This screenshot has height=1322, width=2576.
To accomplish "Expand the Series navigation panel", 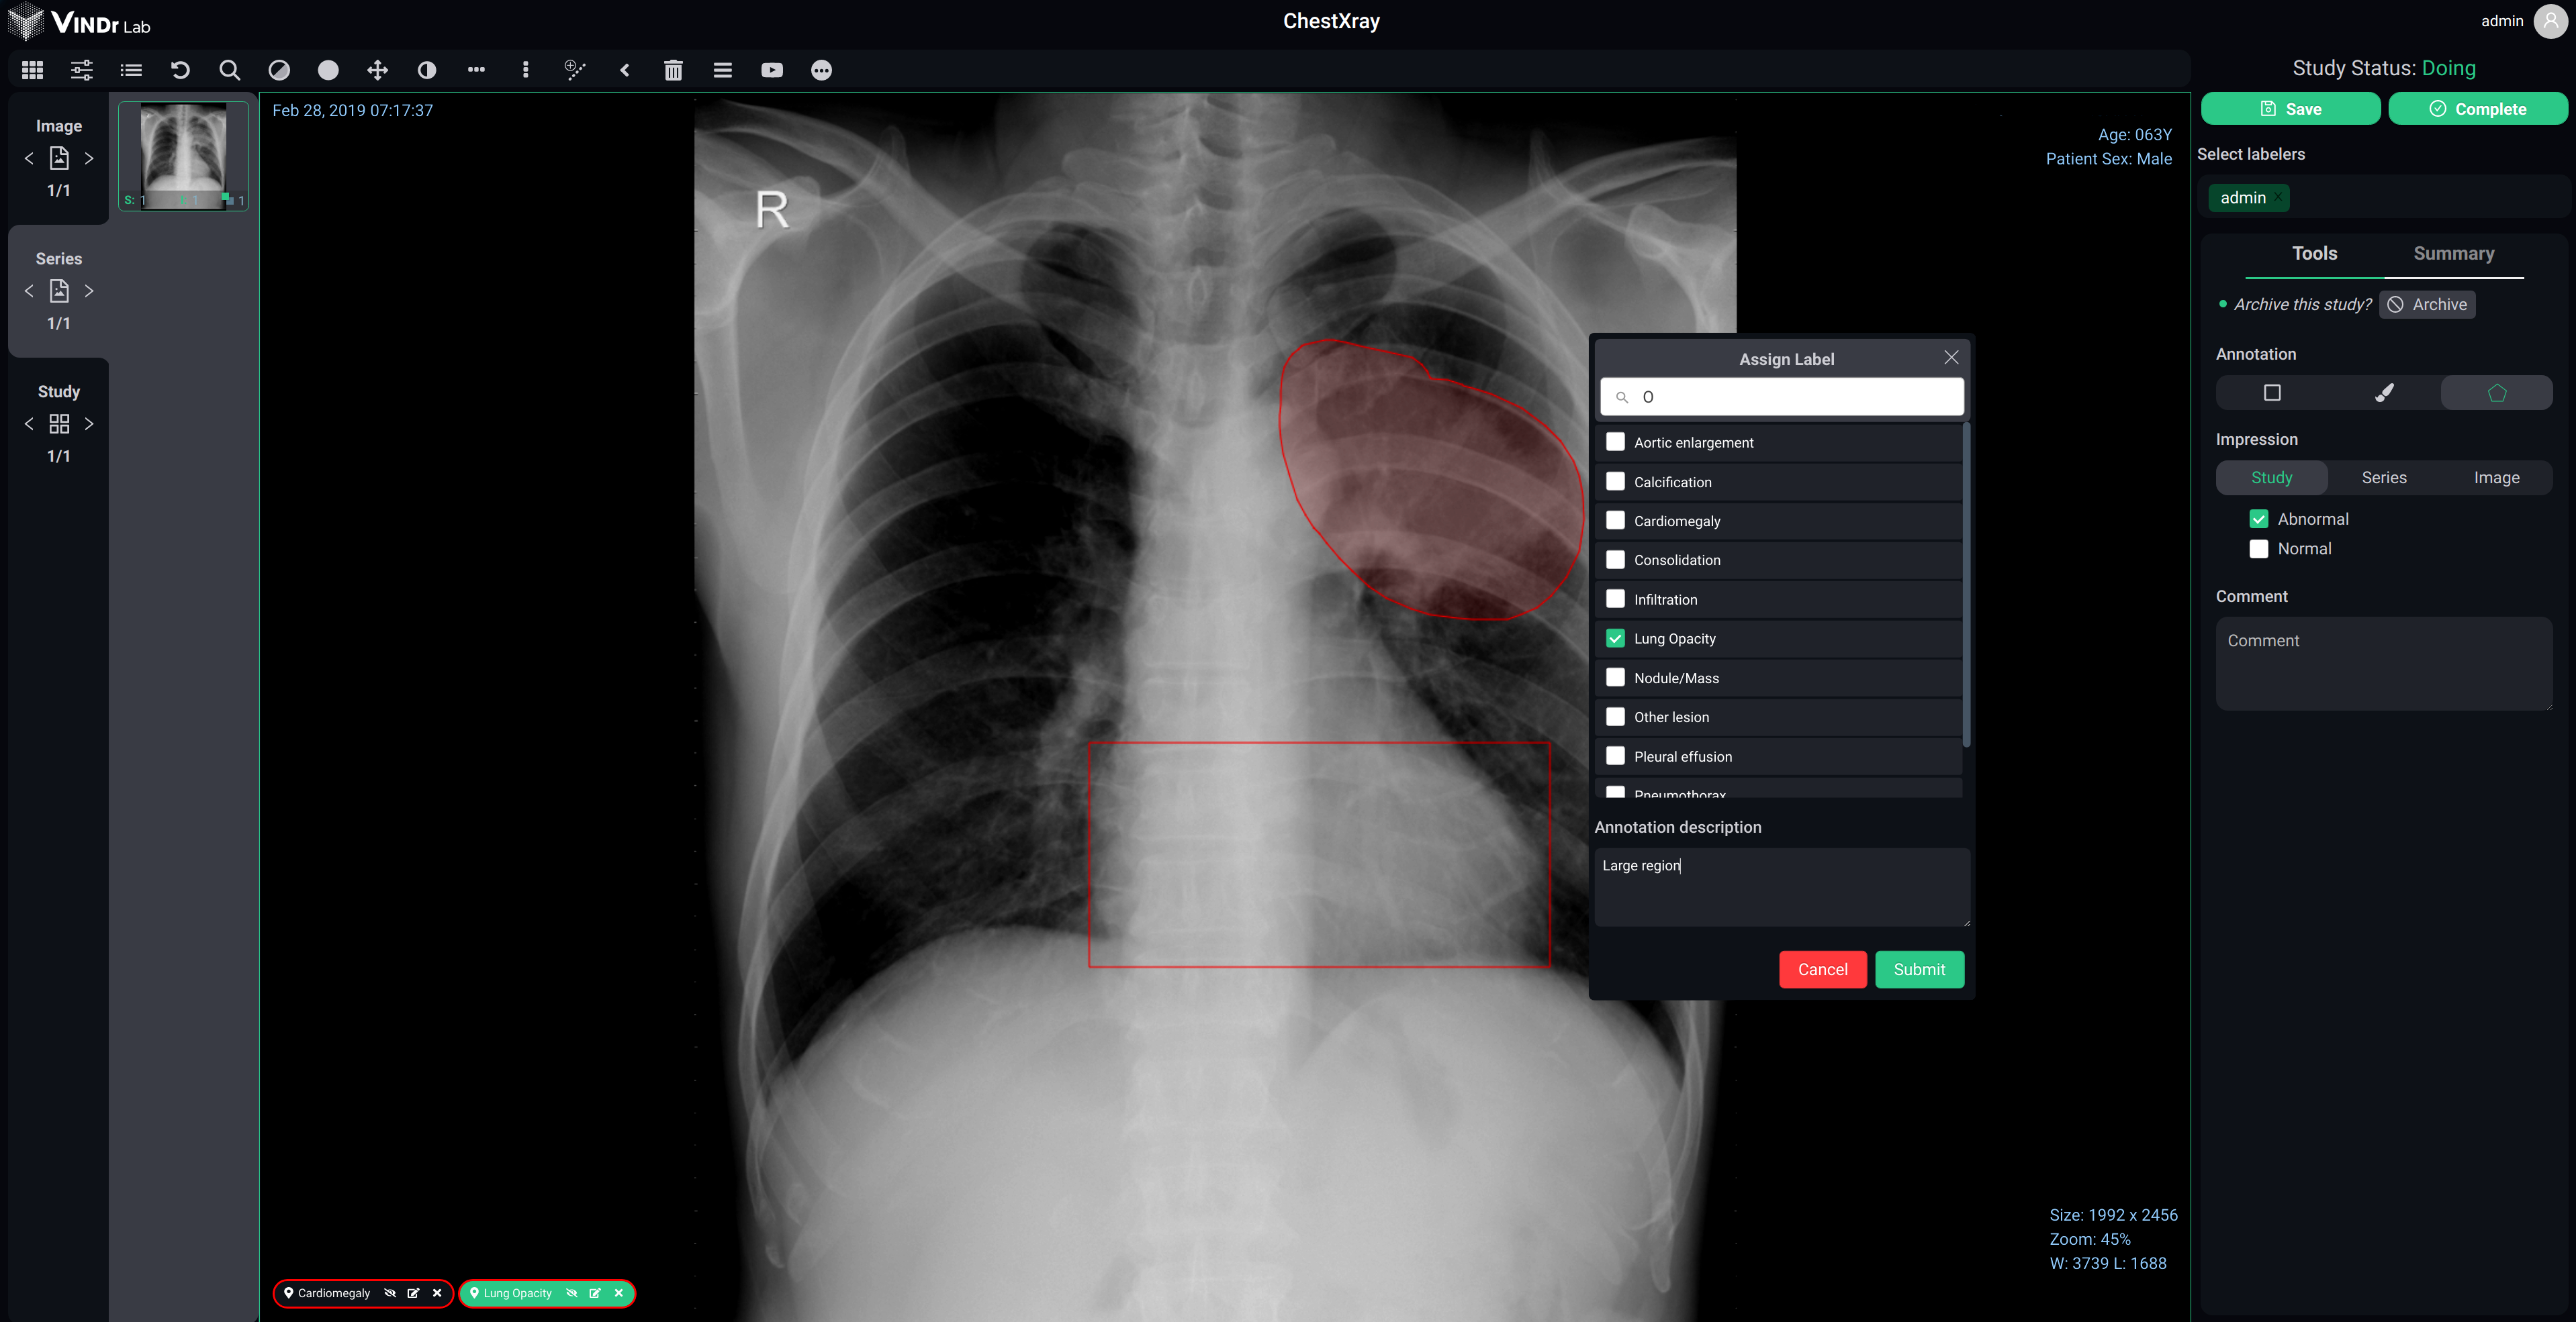I will [x=59, y=290].
